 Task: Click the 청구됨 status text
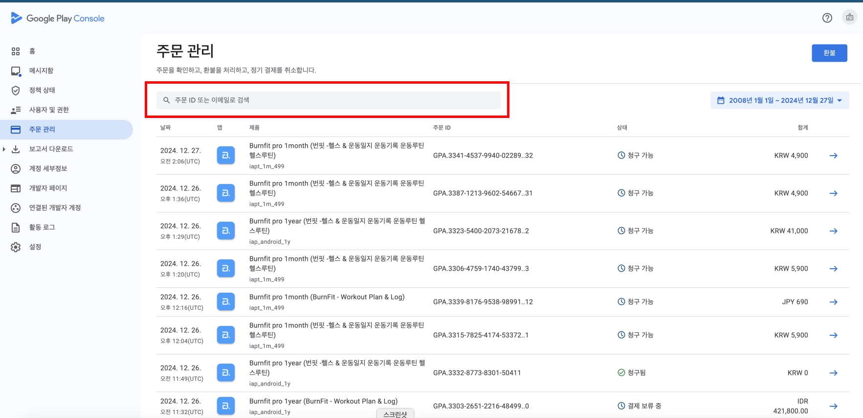pyautogui.click(x=637, y=373)
